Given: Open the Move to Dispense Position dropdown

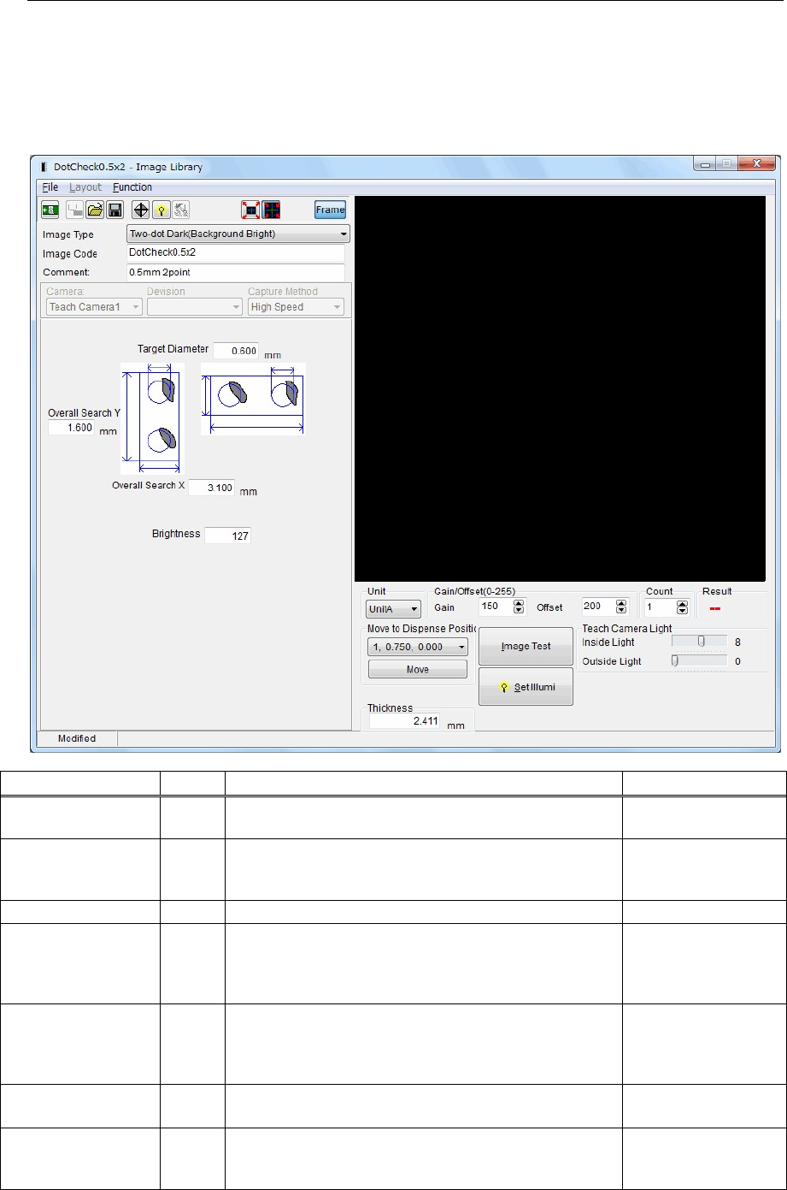Looking at the screenshot, I should click(417, 648).
